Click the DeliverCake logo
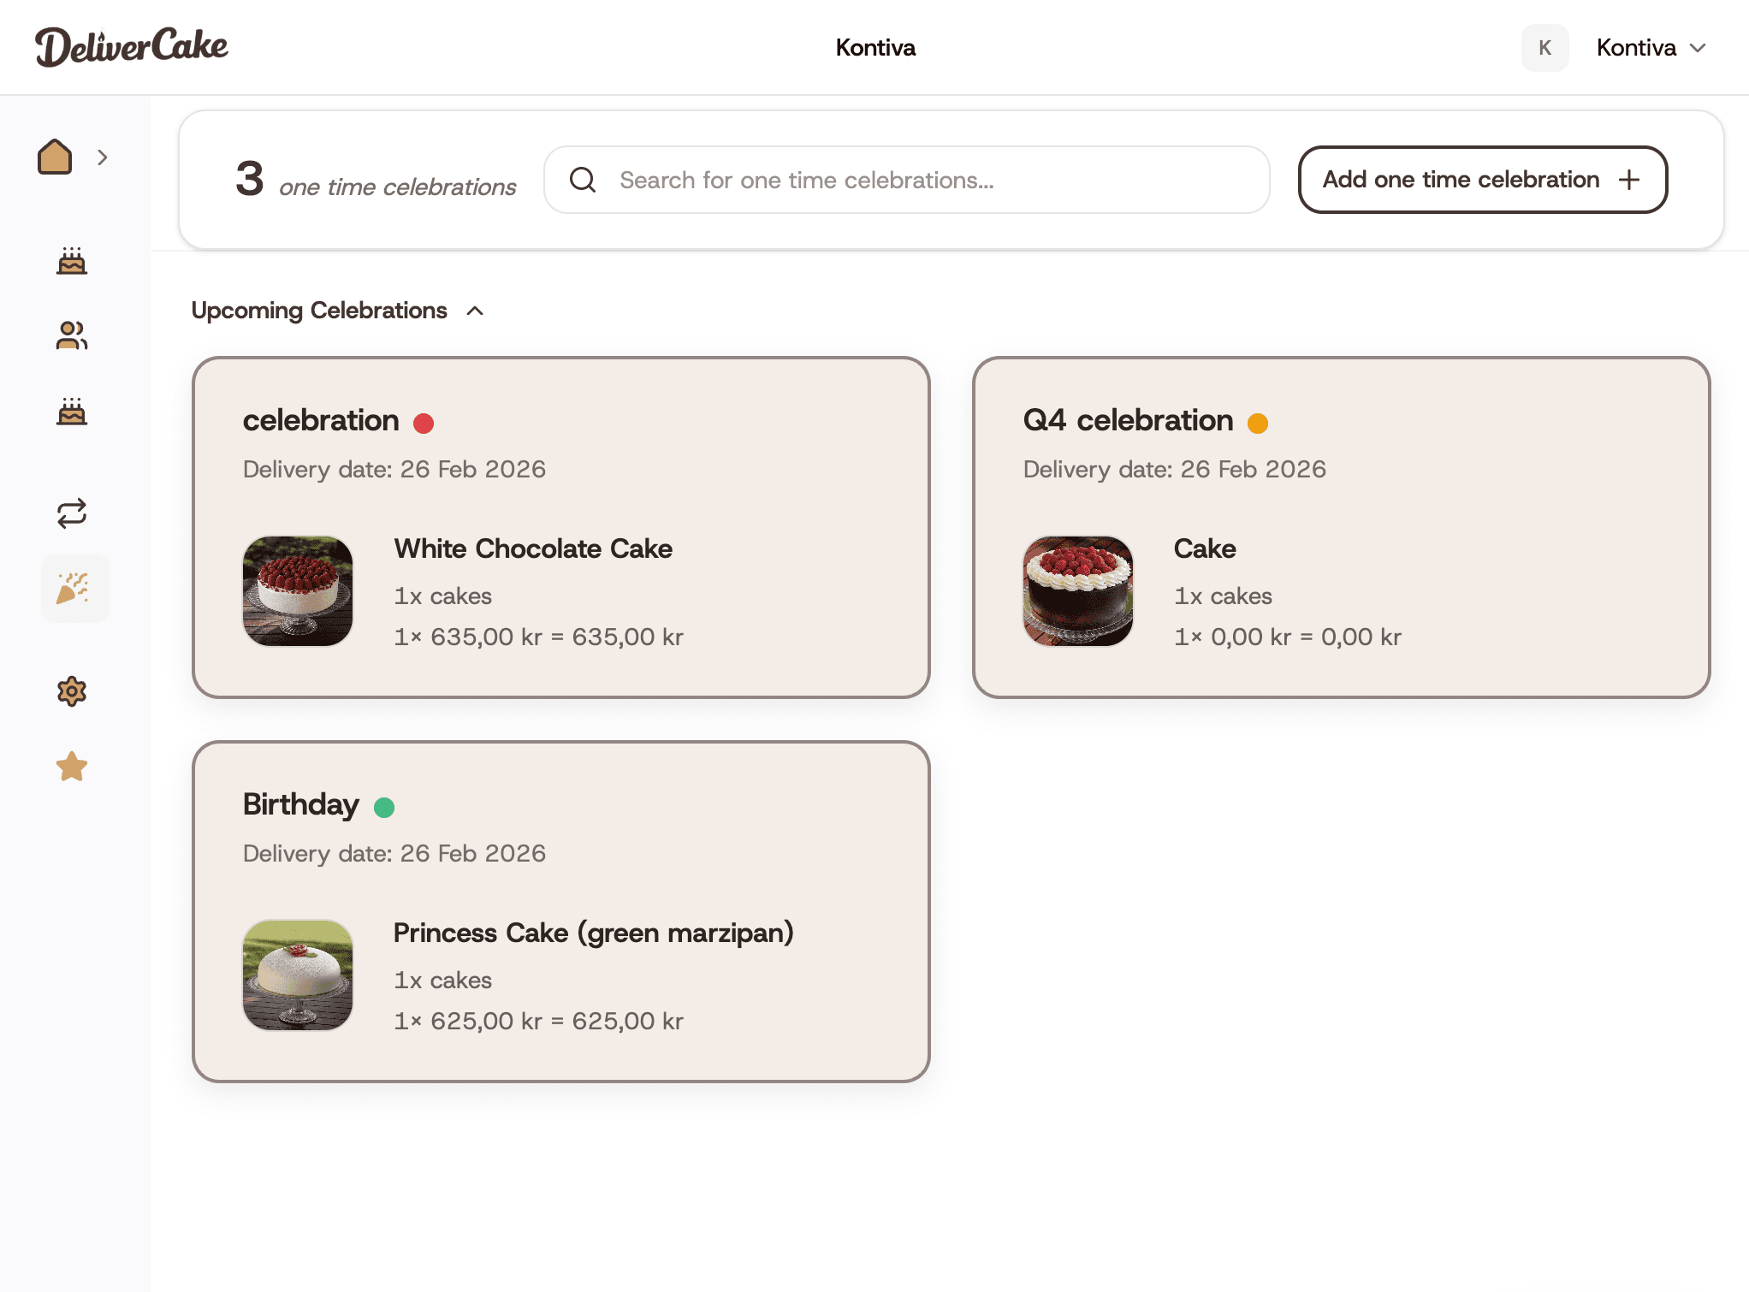 pyautogui.click(x=132, y=46)
